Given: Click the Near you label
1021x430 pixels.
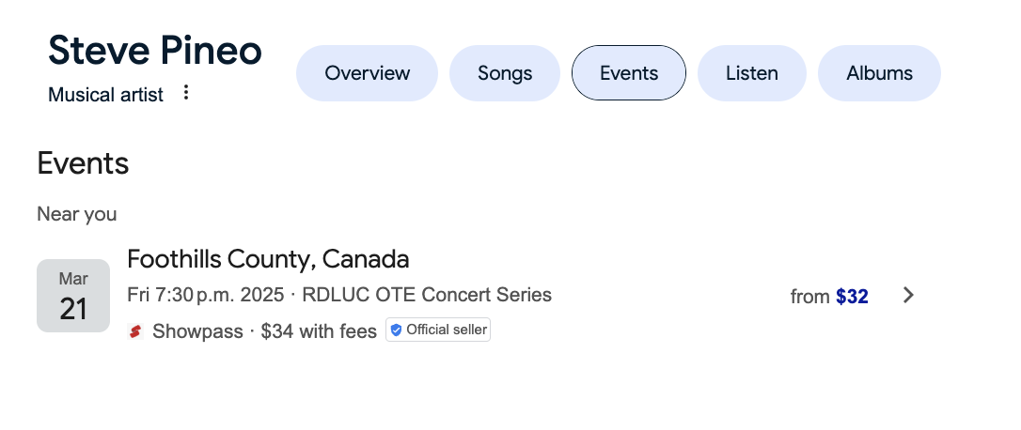Looking at the screenshot, I should coord(77,214).
